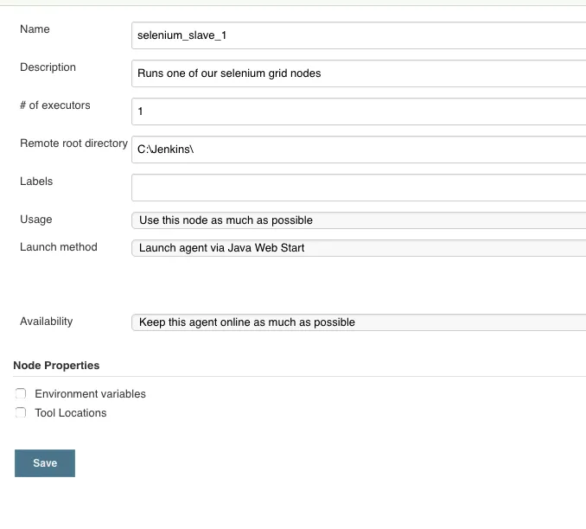
Task: Click the empty Labels input field
Action: 359,188
